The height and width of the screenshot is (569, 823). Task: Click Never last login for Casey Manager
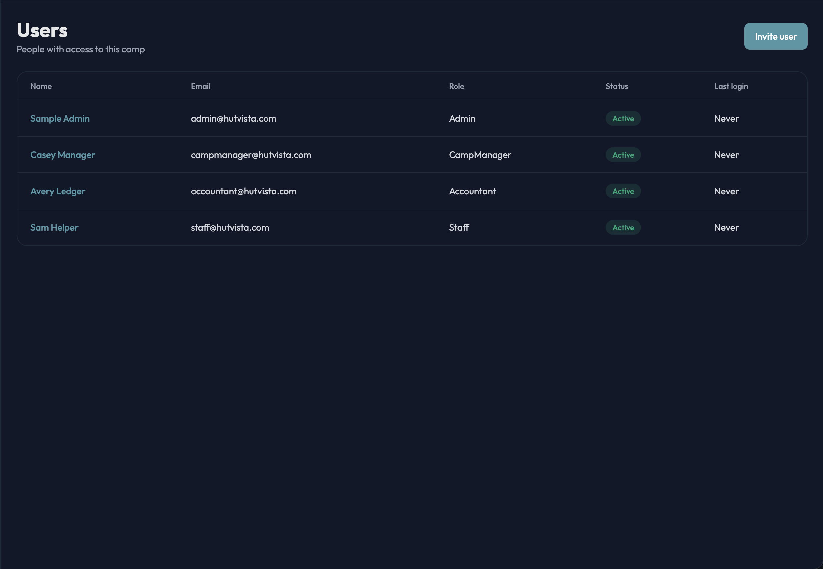pos(726,155)
